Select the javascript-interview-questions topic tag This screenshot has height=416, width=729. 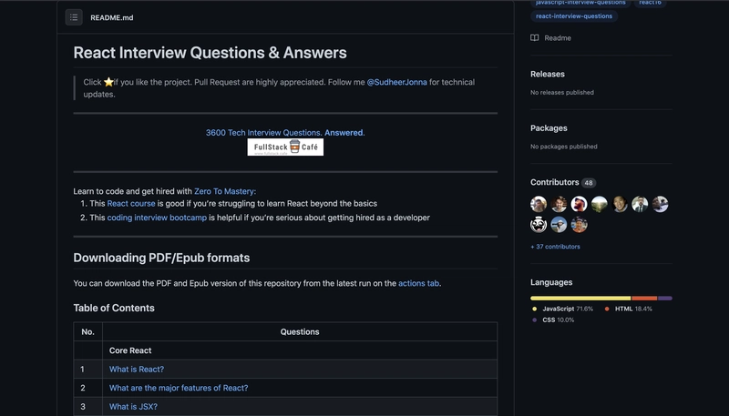tap(580, 3)
